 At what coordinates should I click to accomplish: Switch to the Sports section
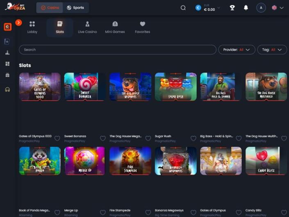pyautogui.click(x=75, y=8)
